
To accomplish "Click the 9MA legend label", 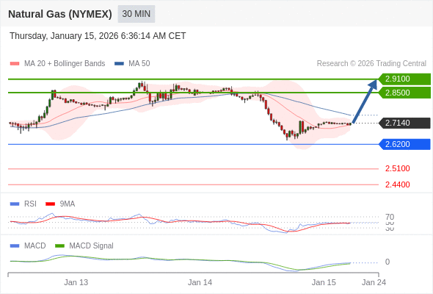I will 68,204.
